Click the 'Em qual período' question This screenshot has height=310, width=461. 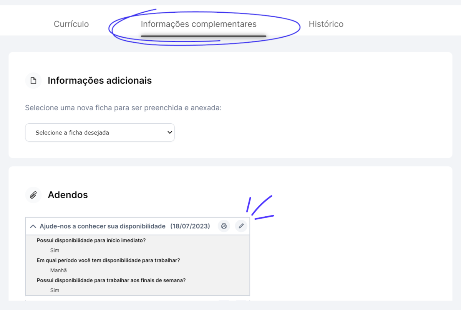(x=108, y=260)
